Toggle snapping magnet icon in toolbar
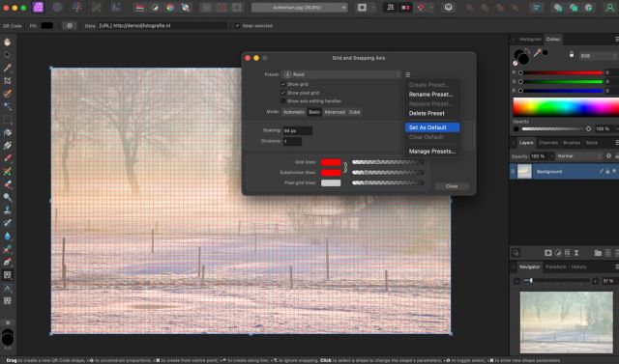619x364 pixels. click(421, 8)
